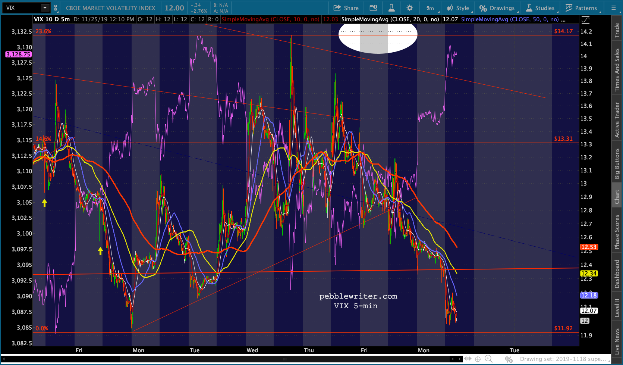
Task: Open the VIX symbol dropdown arrow
Action: coord(45,8)
